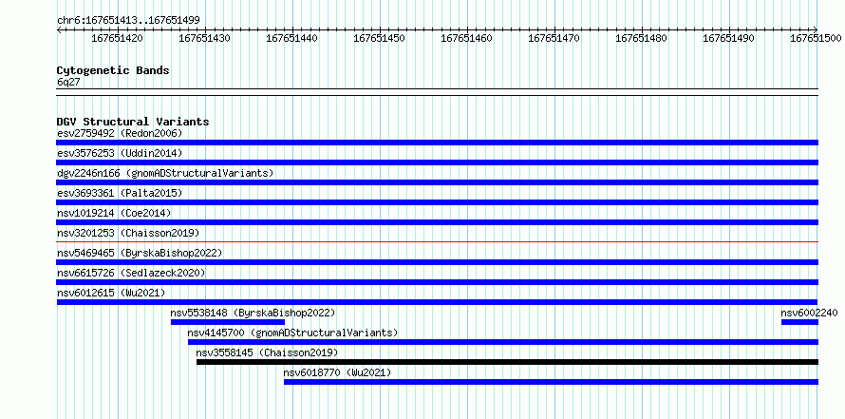Click ruler position 167651430
The width and height of the screenshot is (845, 419).
[x=205, y=38]
